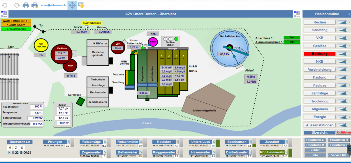Open trend chart icon beside Faulgas
Screen dimensions: 351x163
tap(342, 85)
